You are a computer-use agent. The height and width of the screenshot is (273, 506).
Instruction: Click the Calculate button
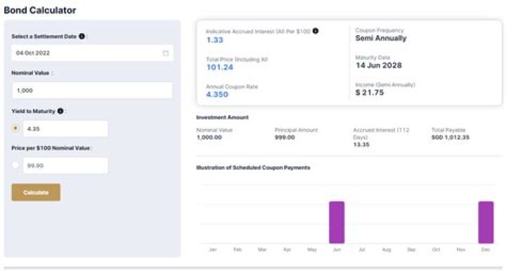pyautogui.click(x=36, y=192)
